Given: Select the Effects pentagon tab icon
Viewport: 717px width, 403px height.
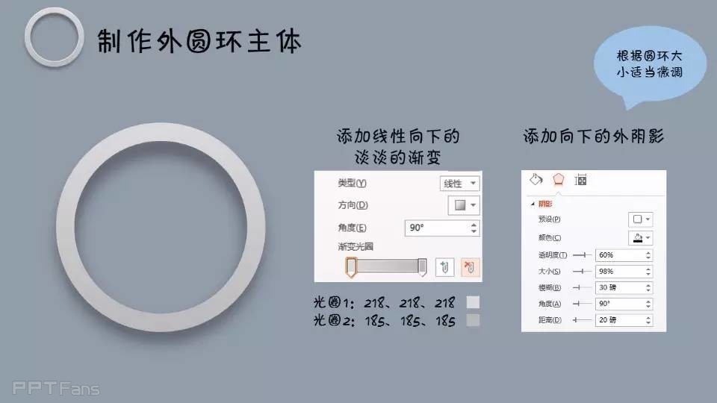Looking at the screenshot, I should pos(559,180).
